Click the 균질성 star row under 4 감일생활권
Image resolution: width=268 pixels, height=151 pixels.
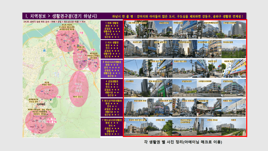[111, 90]
